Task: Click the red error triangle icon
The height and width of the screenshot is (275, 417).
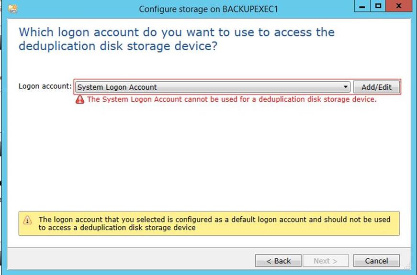Action: (x=80, y=99)
